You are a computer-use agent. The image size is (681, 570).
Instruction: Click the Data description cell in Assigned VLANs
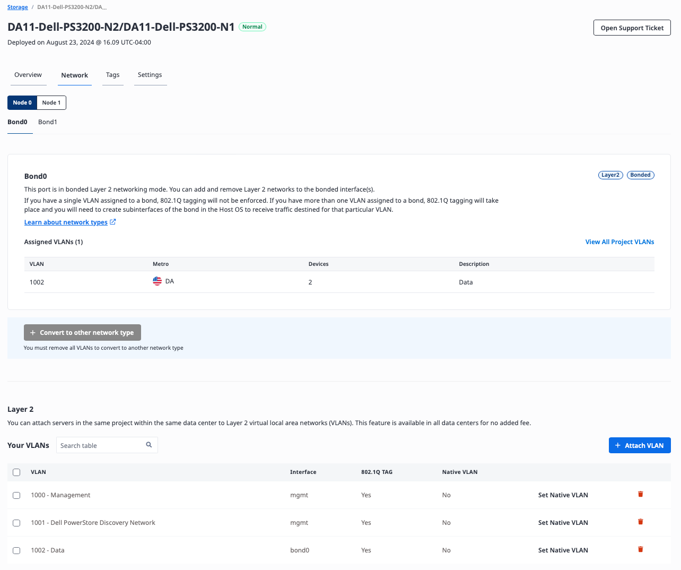coord(466,282)
